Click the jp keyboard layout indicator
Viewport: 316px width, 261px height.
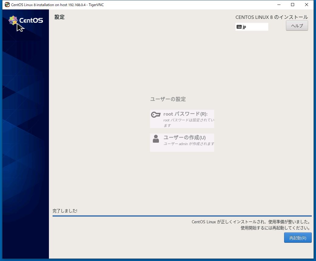pyautogui.click(x=252, y=27)
